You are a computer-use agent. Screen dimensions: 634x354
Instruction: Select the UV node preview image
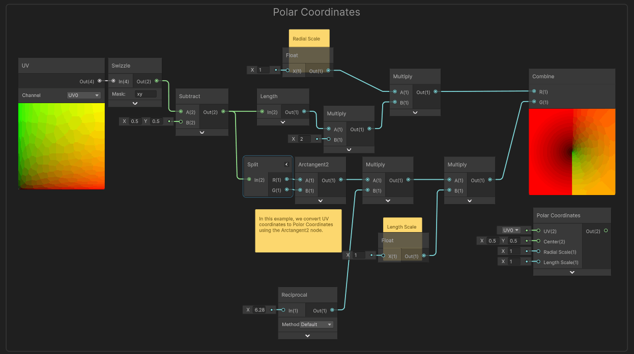62,146
